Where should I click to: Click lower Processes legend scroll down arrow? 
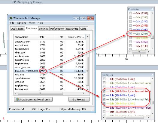pos(152,114)
